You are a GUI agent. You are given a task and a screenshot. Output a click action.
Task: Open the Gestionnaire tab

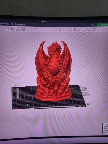coord(20,24)
